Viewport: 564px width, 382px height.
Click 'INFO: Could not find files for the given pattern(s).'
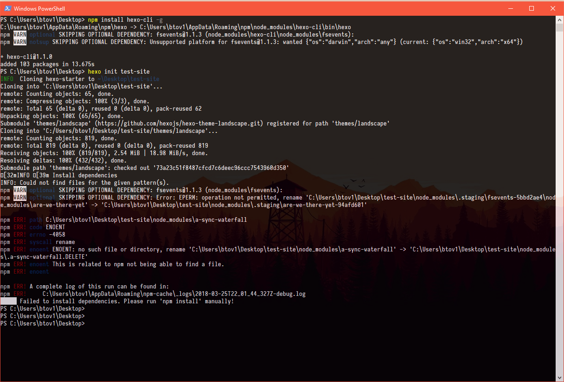[x=85, y=183]
